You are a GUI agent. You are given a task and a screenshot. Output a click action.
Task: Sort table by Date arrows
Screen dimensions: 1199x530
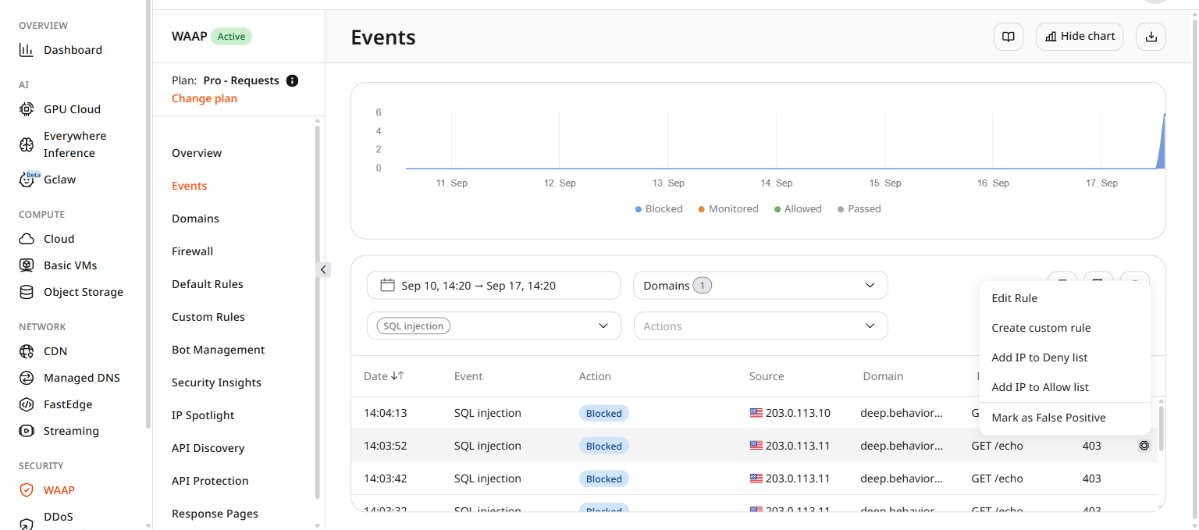tap(397, 376)
